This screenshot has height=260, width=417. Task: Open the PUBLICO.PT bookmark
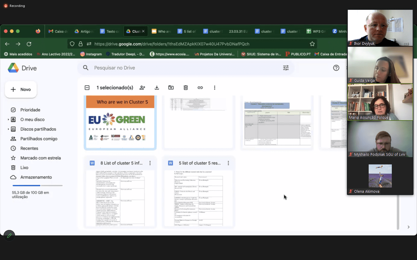298,54
